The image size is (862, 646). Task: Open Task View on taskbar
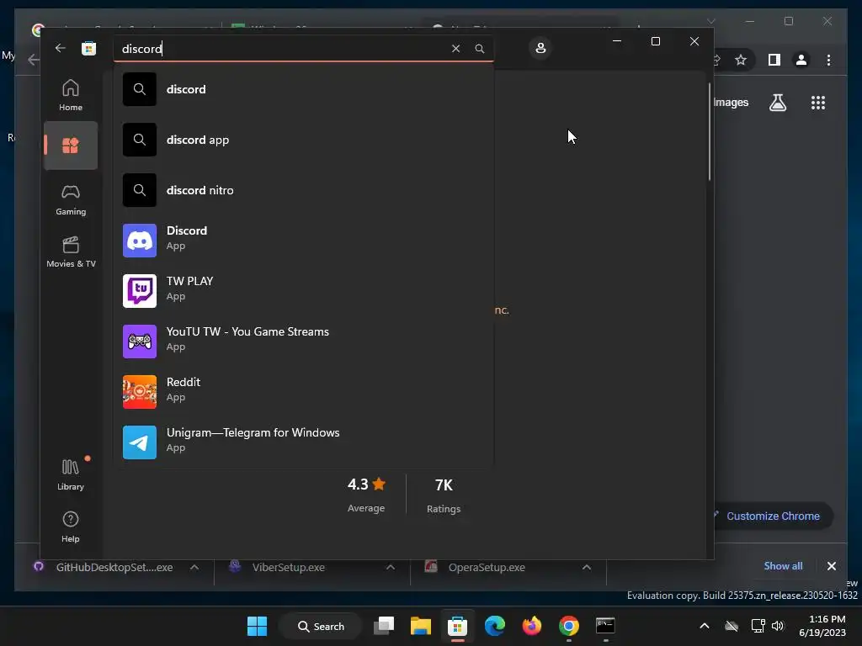click(x=384, y=626)
